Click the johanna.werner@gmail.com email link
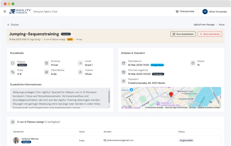The width and height of the screenshot is (231, 146). tap(120, 140)
